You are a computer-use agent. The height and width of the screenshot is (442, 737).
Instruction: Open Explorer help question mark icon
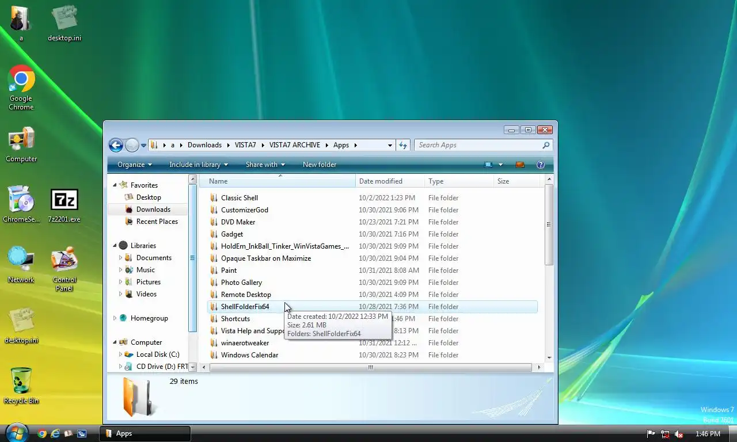click(540, 165)
